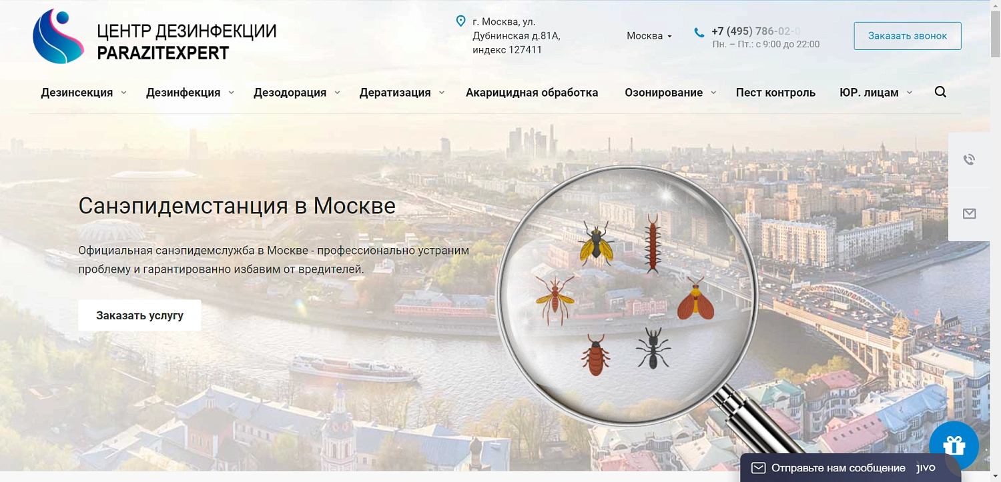Expand the Дератизация menu chevron
The height and width of the screenshot is (482, 1001).
[x=441, y=93]
